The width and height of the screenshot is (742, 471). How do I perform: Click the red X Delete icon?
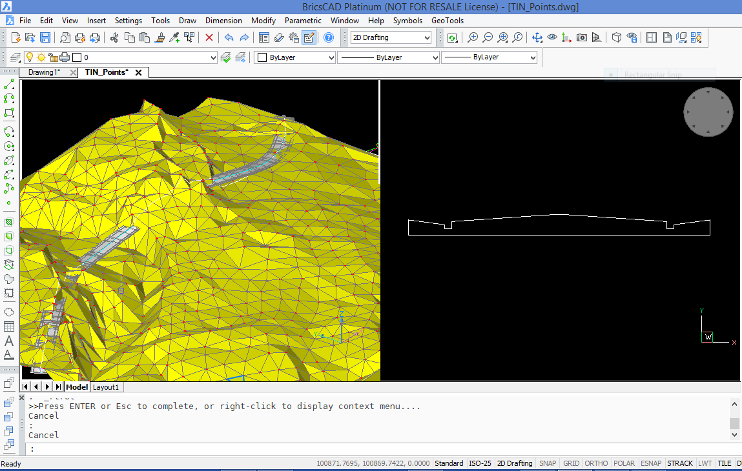coord(209,37)
